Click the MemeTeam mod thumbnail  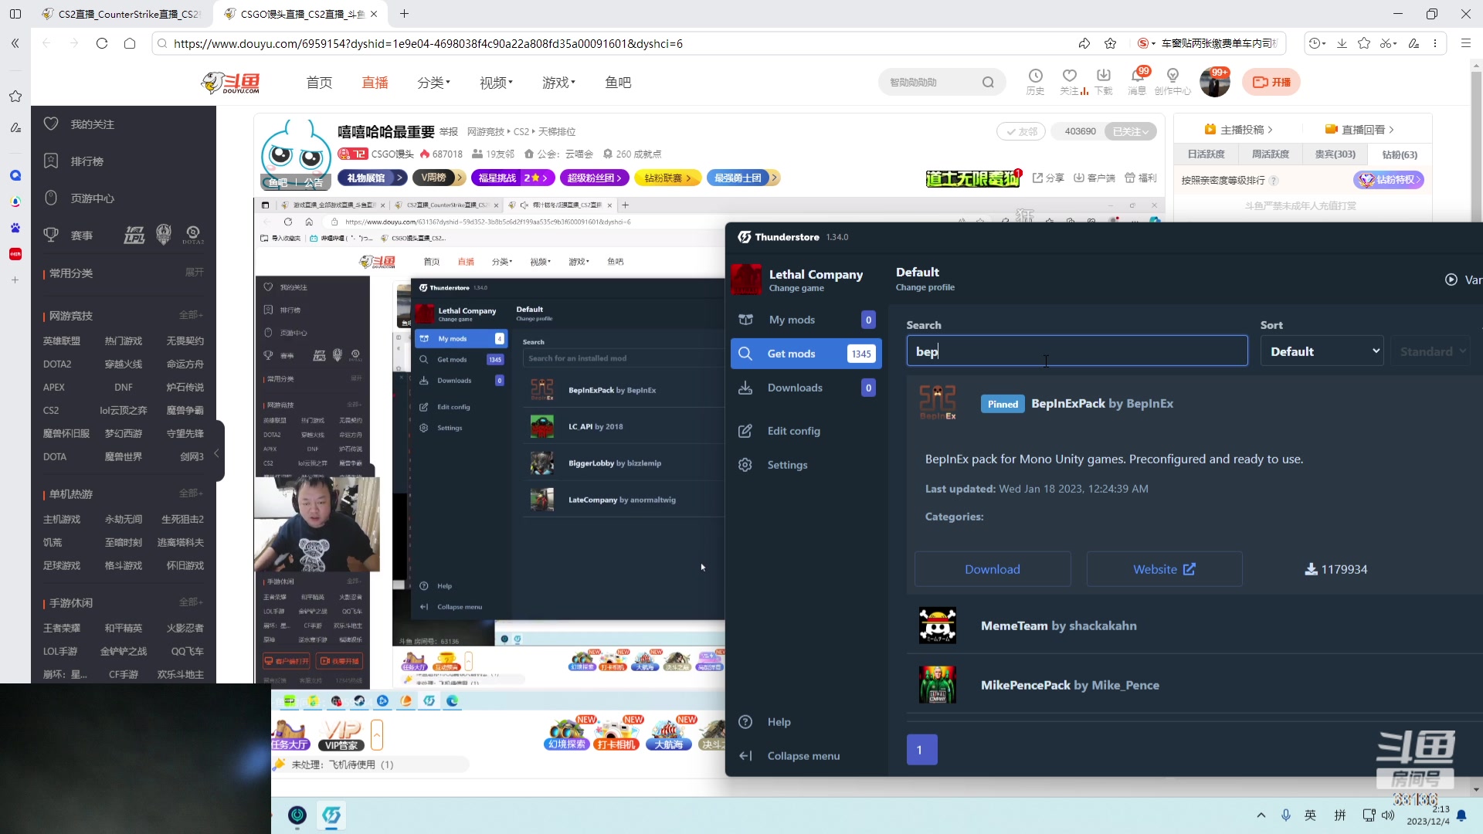point(938,625)
